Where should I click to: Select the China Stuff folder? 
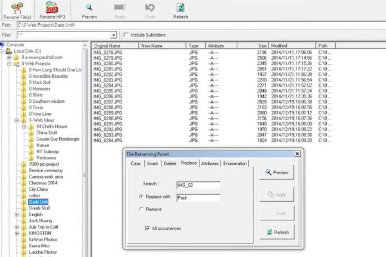pos(46,133)
